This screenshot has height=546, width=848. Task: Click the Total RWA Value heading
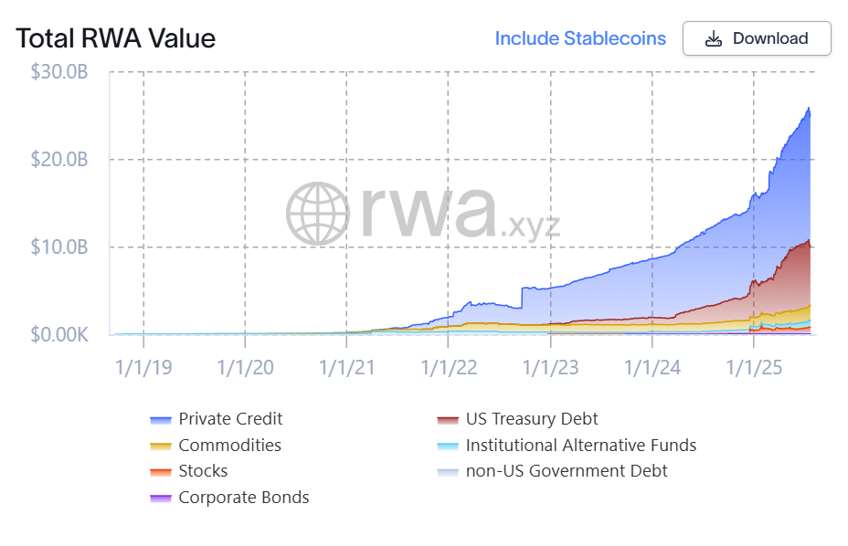(x=116, y=38)
